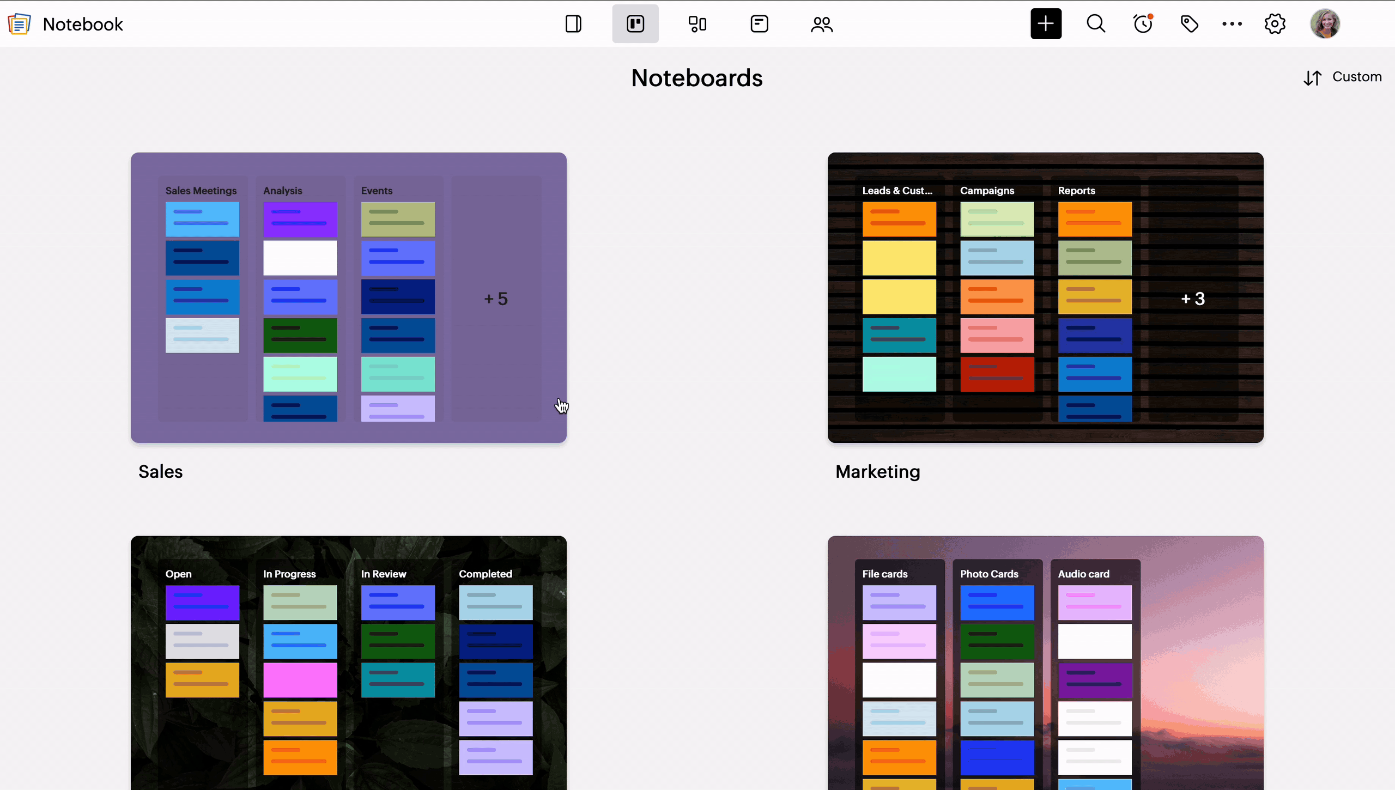Select the Noteboards view icon
1395x790 pixels.
click(x=635, y=24)
